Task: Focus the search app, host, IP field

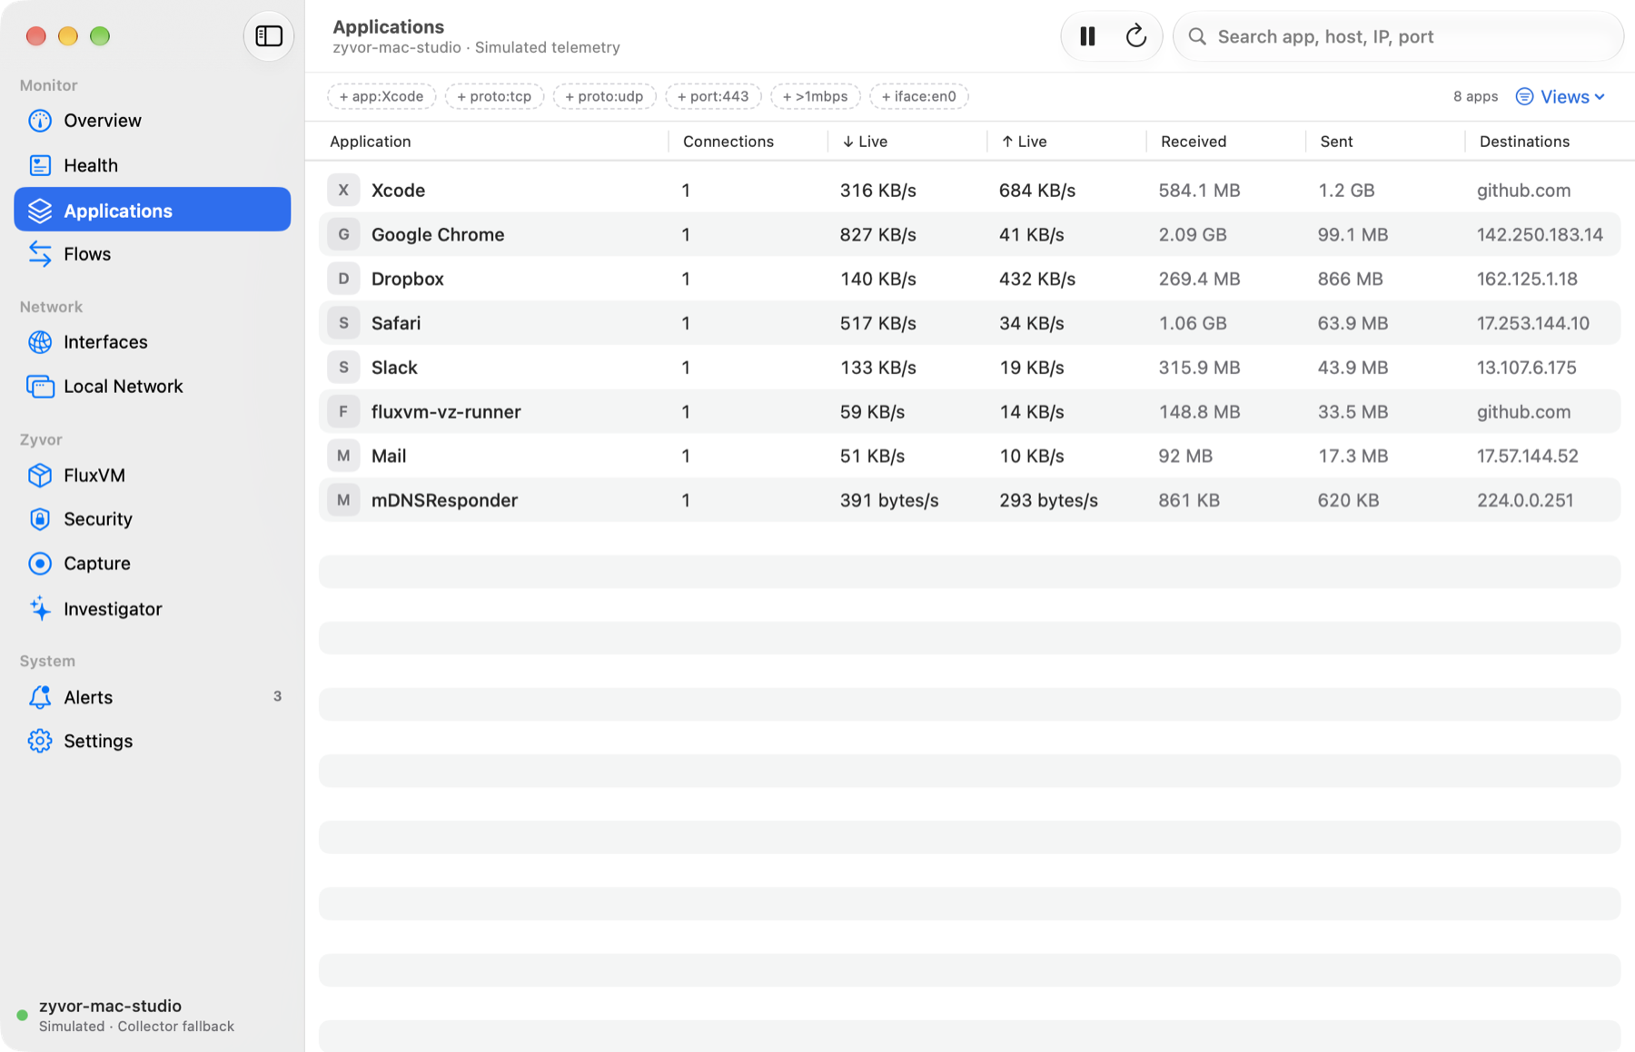Action: pos(1399,36)
